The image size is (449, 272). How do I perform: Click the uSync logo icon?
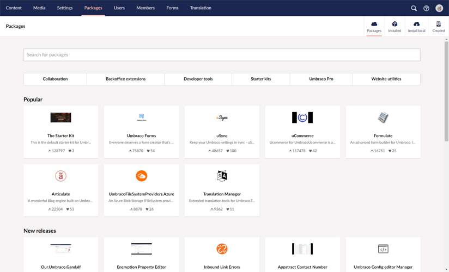tap(222, 118)
